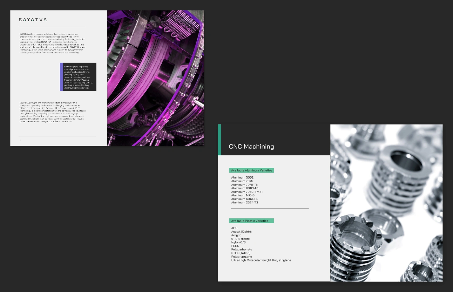Select the purple turbine engine image
Image resolution: width=453 pixels, height=292 pixels.
(x=155, y=78)
